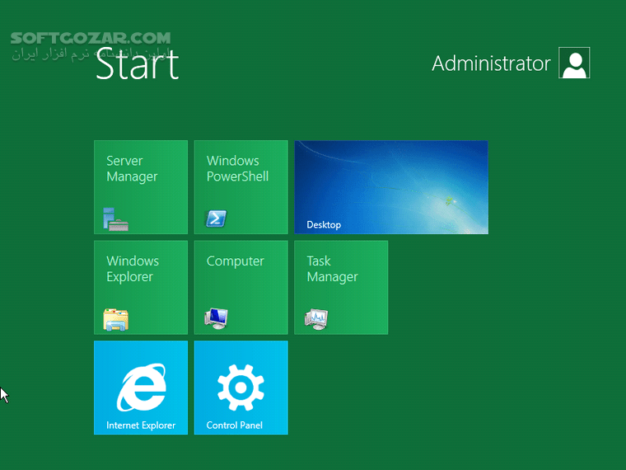Click the Computer monitor icon
626x470 pixels.
(216, 317)
